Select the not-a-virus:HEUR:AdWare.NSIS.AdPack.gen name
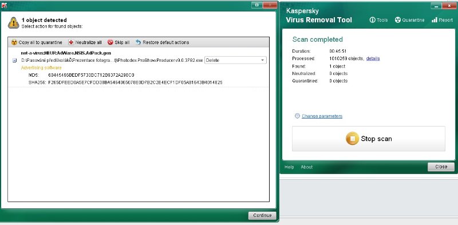 click(x=66, y=53)
